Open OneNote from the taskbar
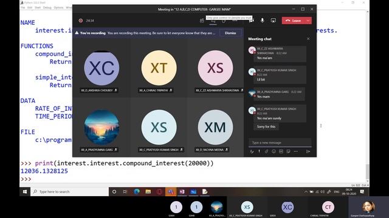 182,191
